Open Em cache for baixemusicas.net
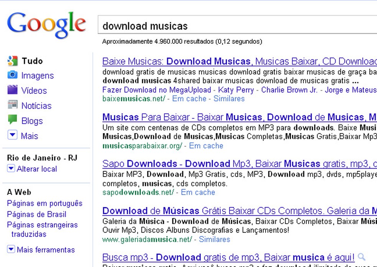 click(x=189, y=99)
